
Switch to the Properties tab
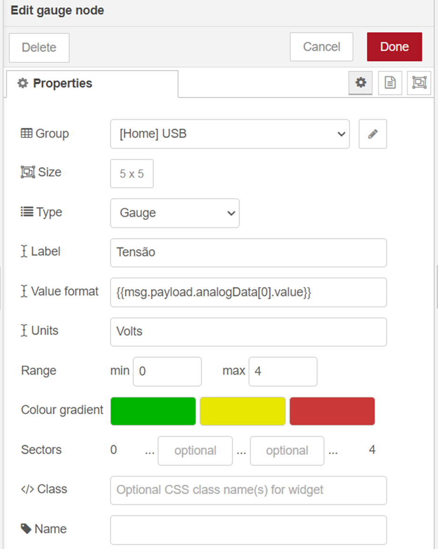pos(93,84)
